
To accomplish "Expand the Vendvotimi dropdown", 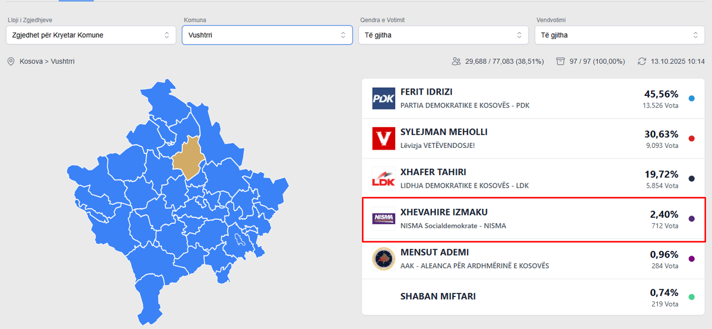I will tap(619, 35).
